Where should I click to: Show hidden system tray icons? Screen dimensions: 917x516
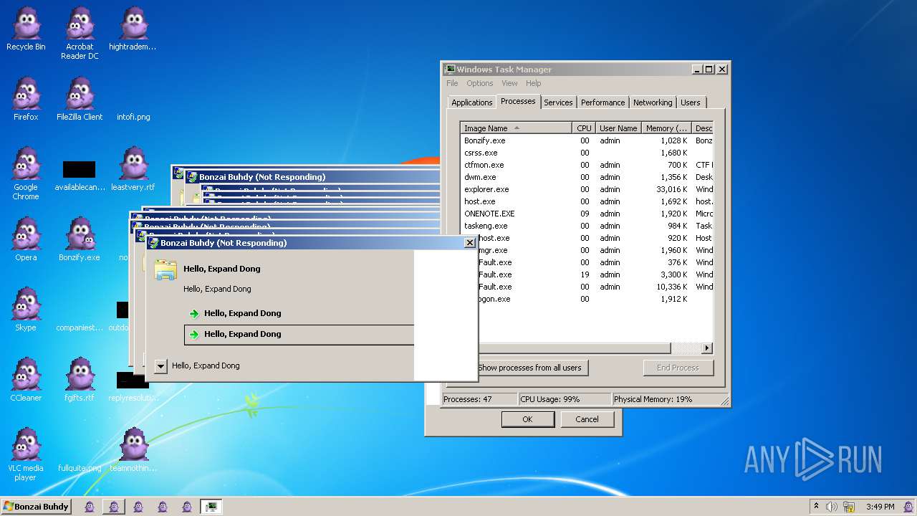tap(816, 507)
